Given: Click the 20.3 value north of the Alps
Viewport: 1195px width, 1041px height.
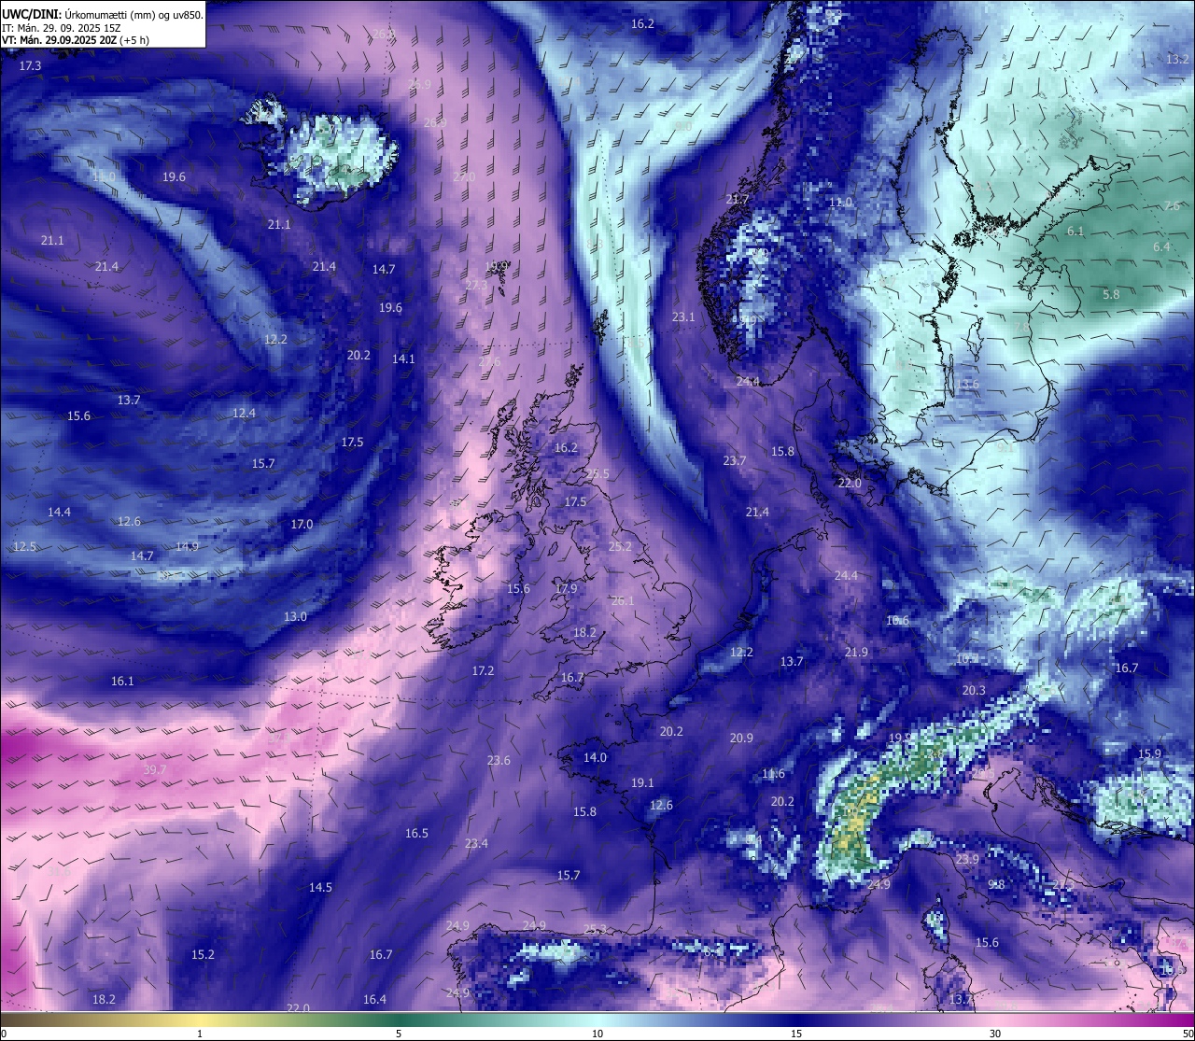Looking at the screenshot, I should click(x=974, y=691).
